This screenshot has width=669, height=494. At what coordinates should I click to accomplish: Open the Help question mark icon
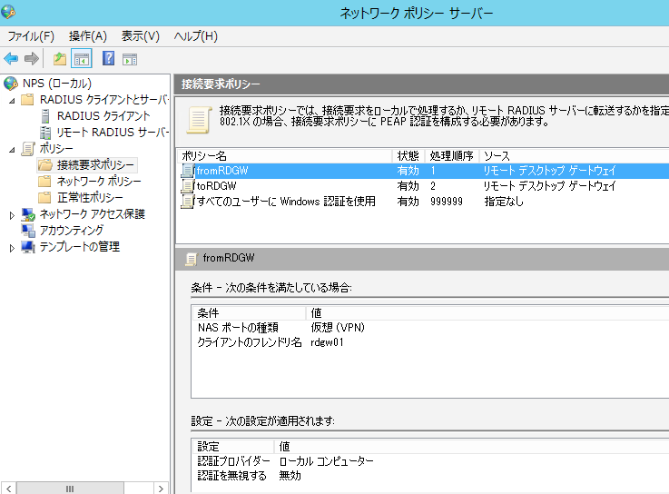108,58
